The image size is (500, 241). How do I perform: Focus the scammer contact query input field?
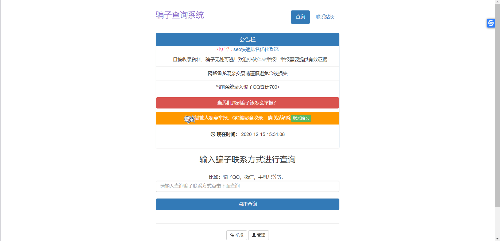(247, 186)
